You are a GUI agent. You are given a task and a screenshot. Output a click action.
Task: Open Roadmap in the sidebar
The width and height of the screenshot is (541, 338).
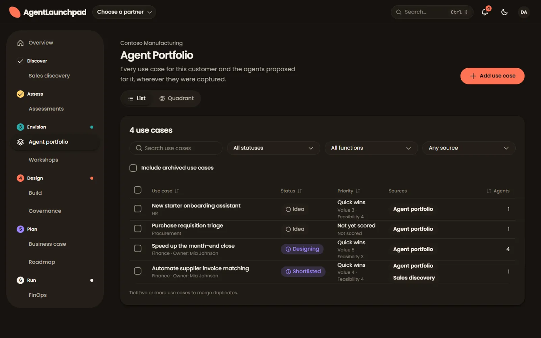pos(42,262)
